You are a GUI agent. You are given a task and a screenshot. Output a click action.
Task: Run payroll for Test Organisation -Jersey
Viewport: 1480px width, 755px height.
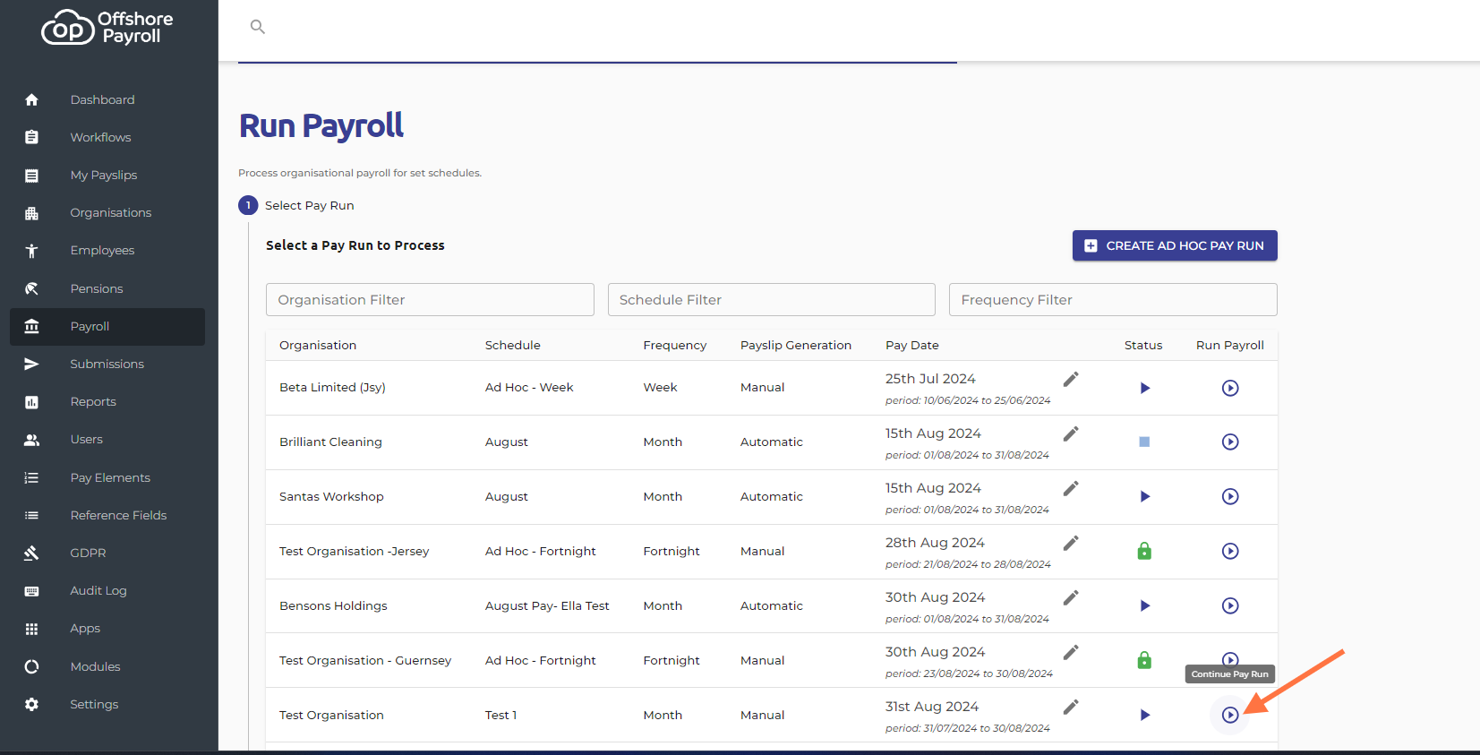click(1230, 551)
